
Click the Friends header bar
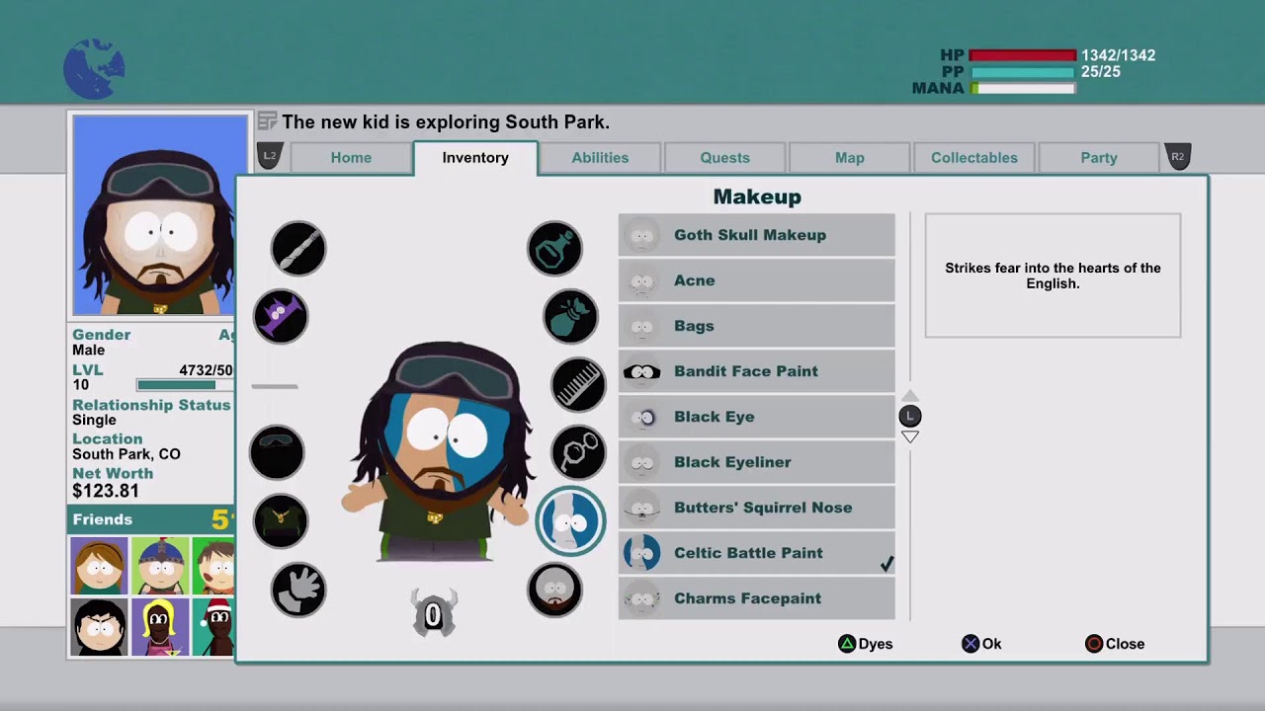[151, 519]
